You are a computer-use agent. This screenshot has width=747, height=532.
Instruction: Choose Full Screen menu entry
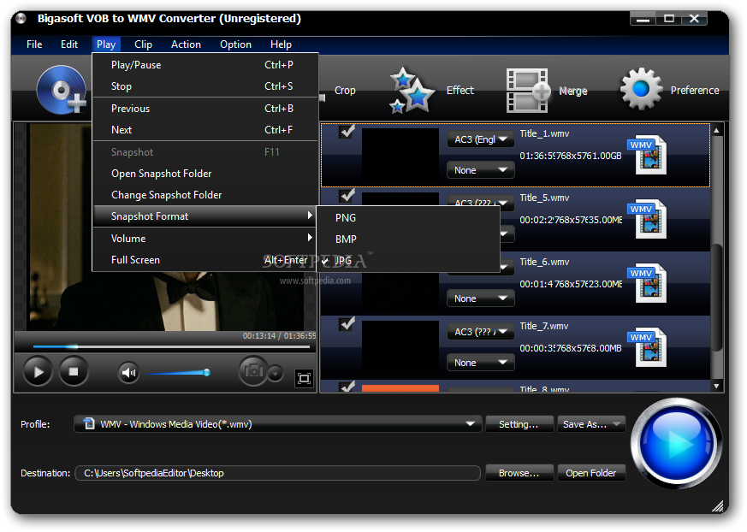[x=205, y=260]
